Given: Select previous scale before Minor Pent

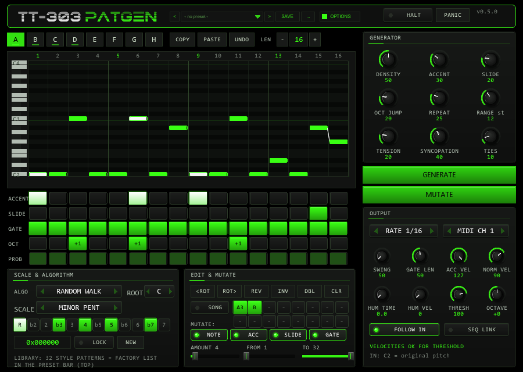Looking at the screenshot, I should (x=42, y=307).
